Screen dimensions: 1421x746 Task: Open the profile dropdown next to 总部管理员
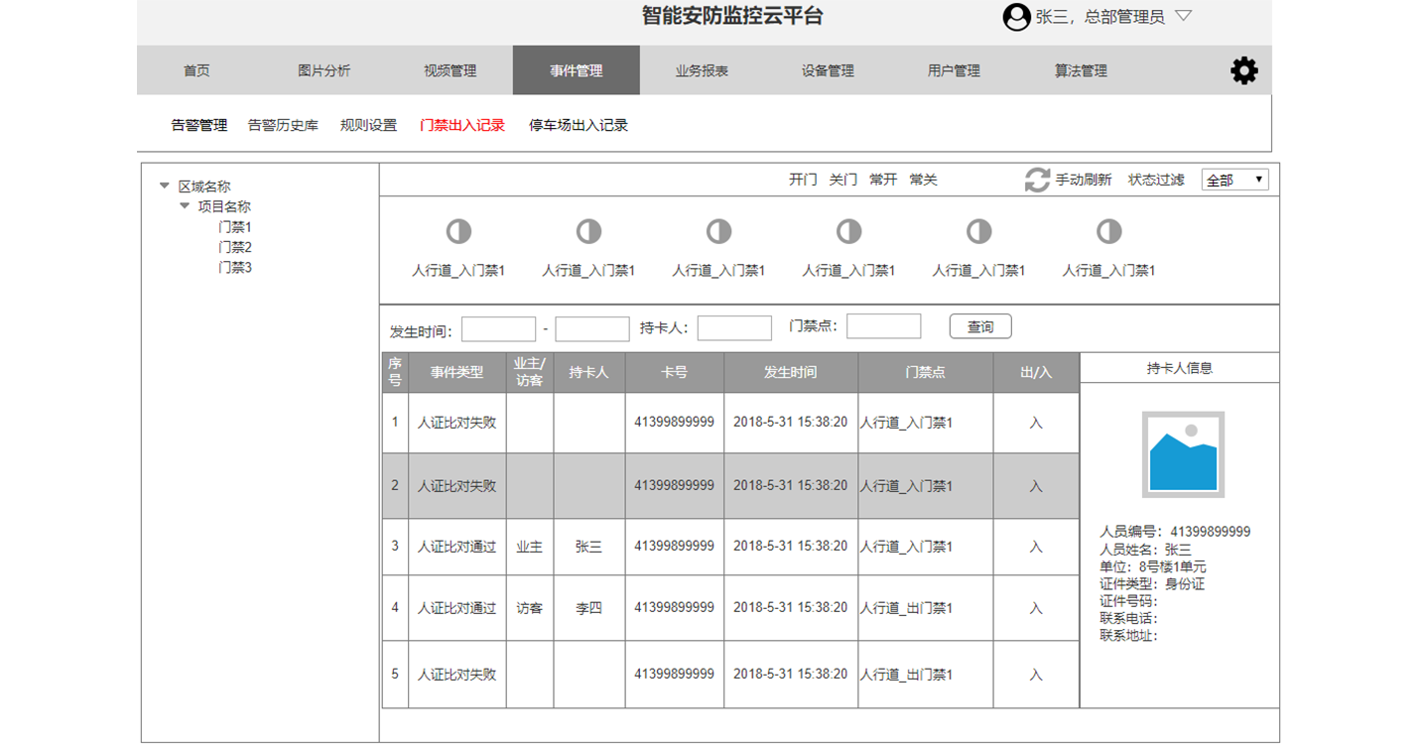click(1183, 16)
